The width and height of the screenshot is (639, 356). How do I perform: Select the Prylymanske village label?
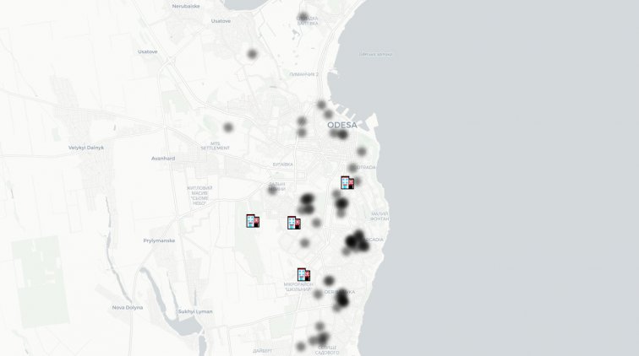coord(159,240)
